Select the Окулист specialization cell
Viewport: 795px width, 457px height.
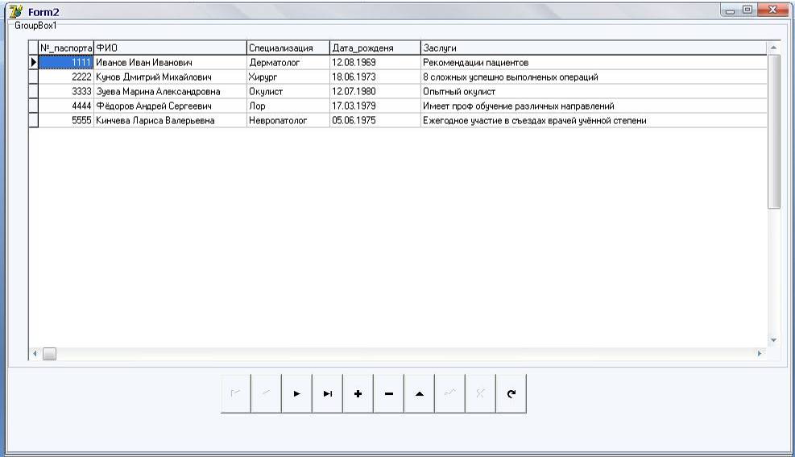coord(288,91)
